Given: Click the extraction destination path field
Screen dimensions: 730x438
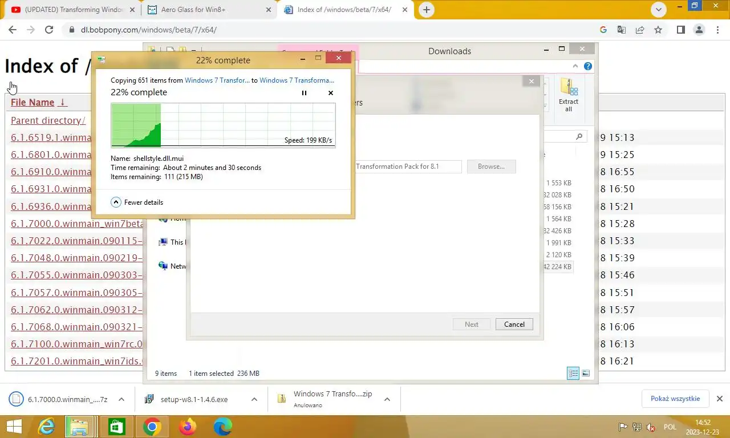Looking at the screenshot, I should tap(408, 167).
